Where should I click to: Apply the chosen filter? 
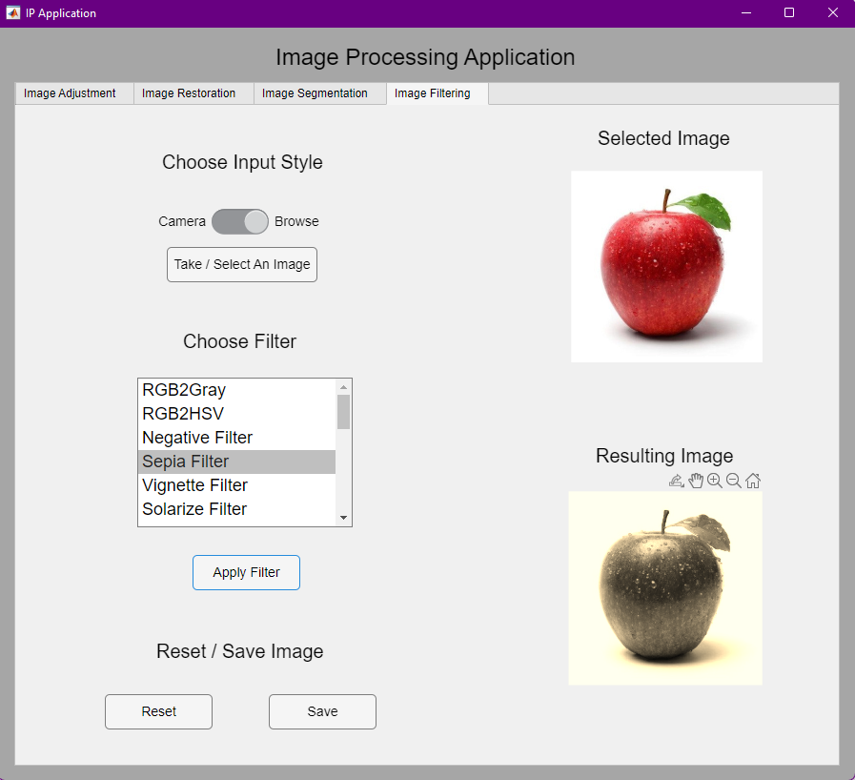coord(246,572)
